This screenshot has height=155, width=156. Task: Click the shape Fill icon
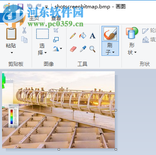pos(145,40)
